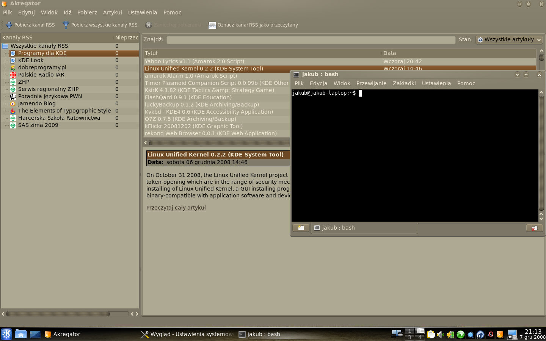Click The Elements of Typographic Style icon
Screen dimensions: 546x341
13,111
